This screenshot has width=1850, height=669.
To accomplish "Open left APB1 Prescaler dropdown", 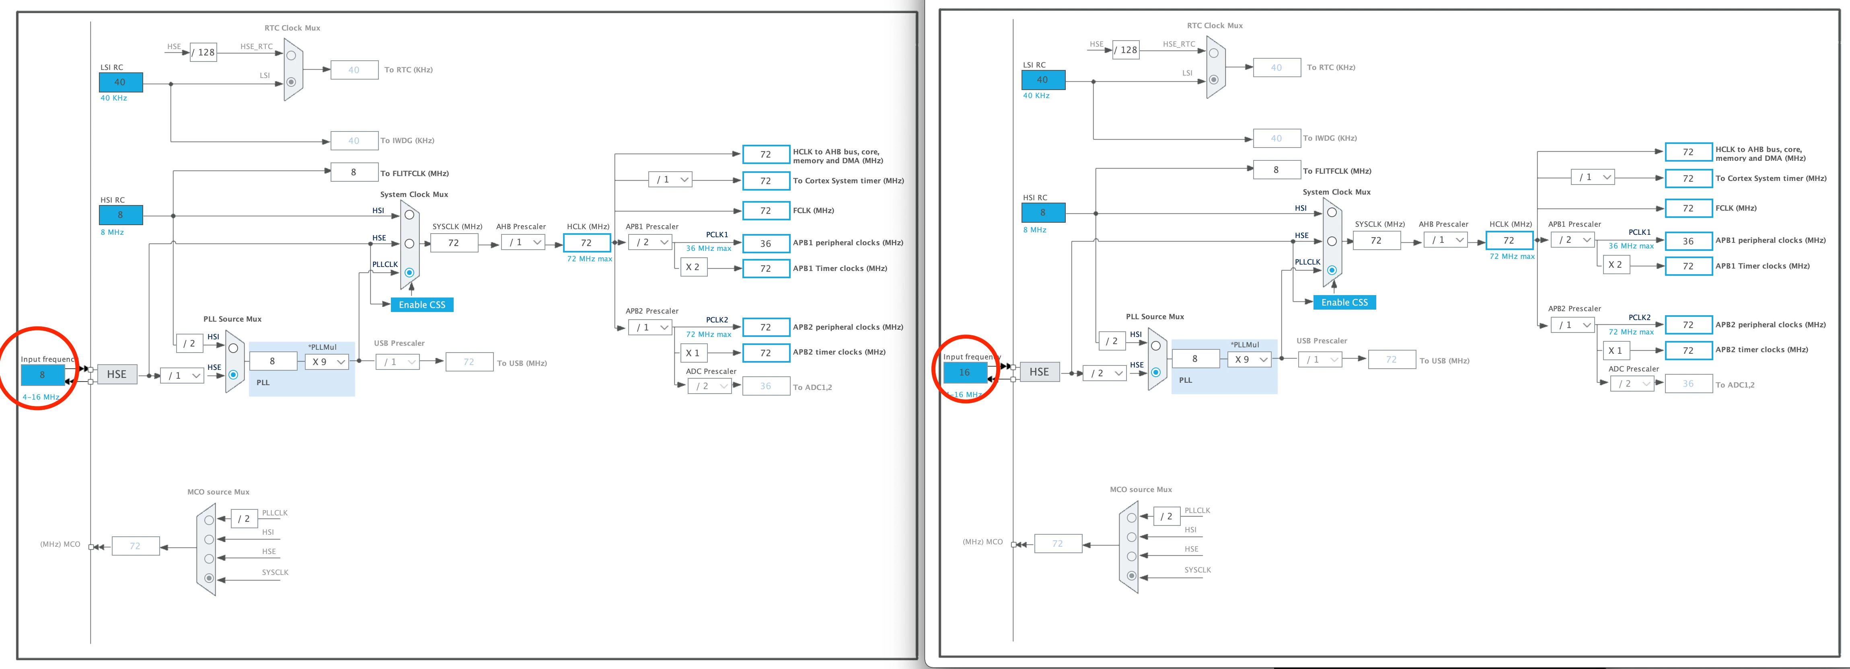I will pyautogui.click(x=651, y=242).
